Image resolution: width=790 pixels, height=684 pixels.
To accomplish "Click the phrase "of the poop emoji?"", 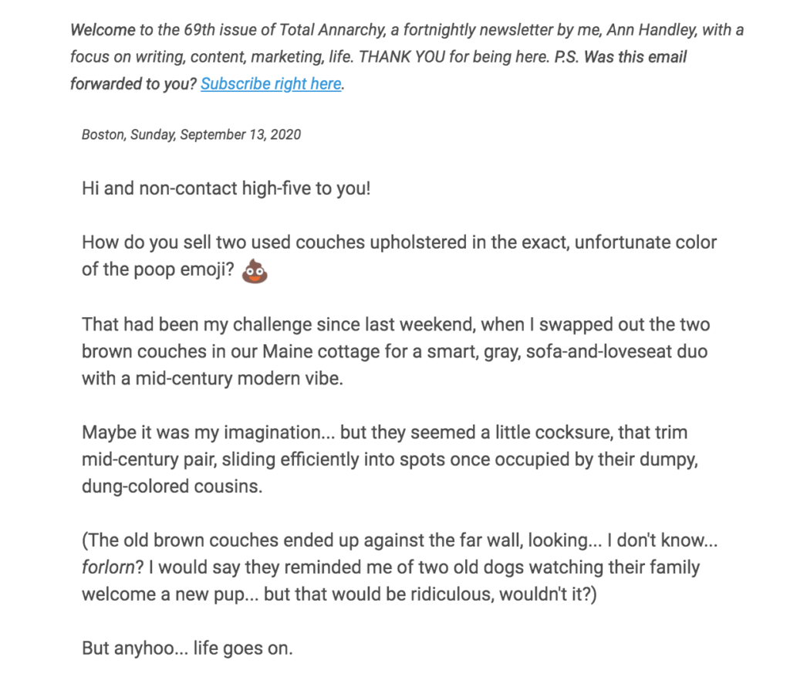I will [x=158, y=269].
